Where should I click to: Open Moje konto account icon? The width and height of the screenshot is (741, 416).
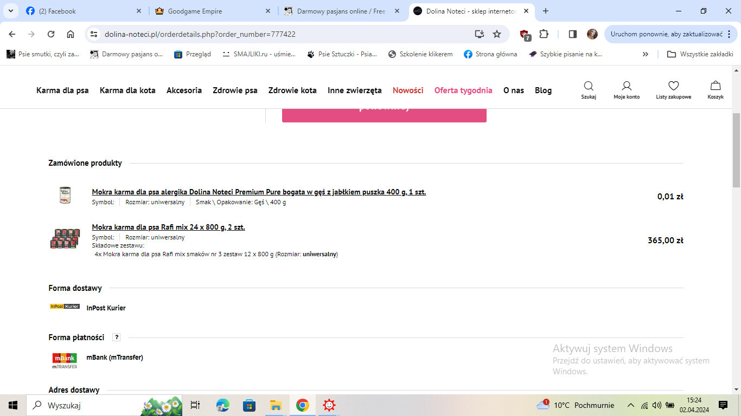[x=627, y=87]
